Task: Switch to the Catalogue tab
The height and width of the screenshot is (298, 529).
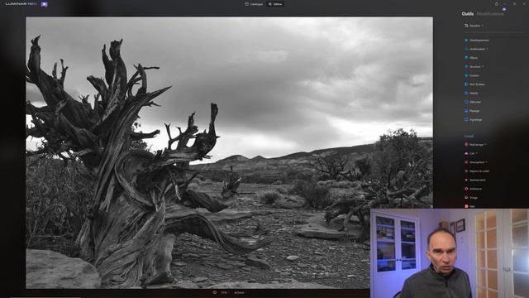Action: click(x=254, y=4)
